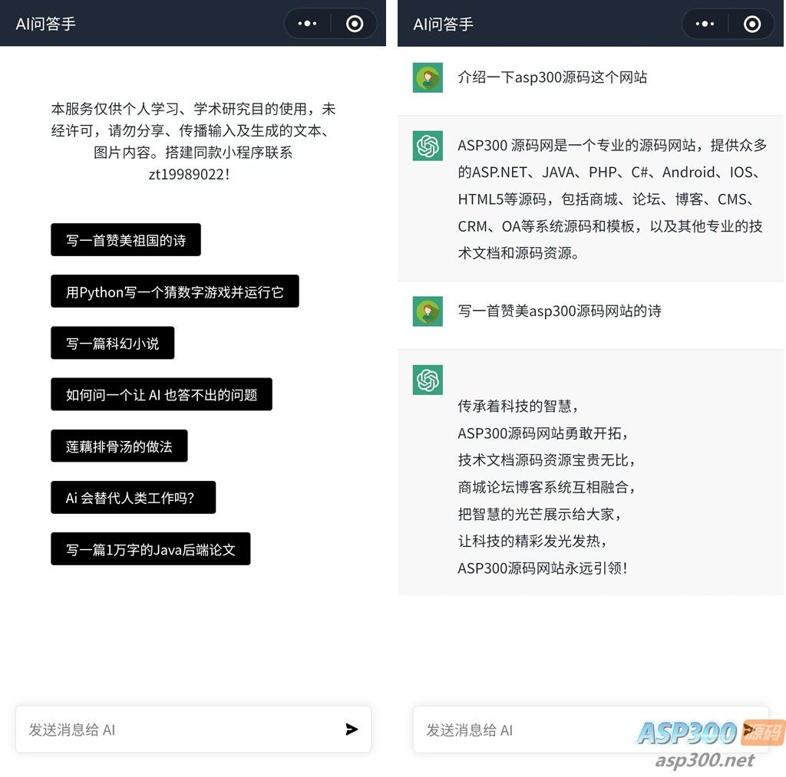This screenshot has width=786, height=777.
Task: Click the poem line 传承着科技的智慧
Action: [518, 406]
